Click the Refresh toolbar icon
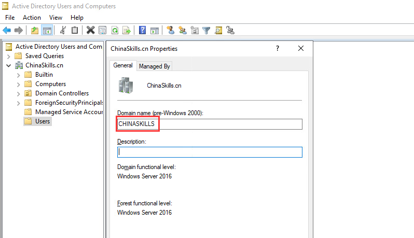Screen dimensions: 414x238 point(115,31)
